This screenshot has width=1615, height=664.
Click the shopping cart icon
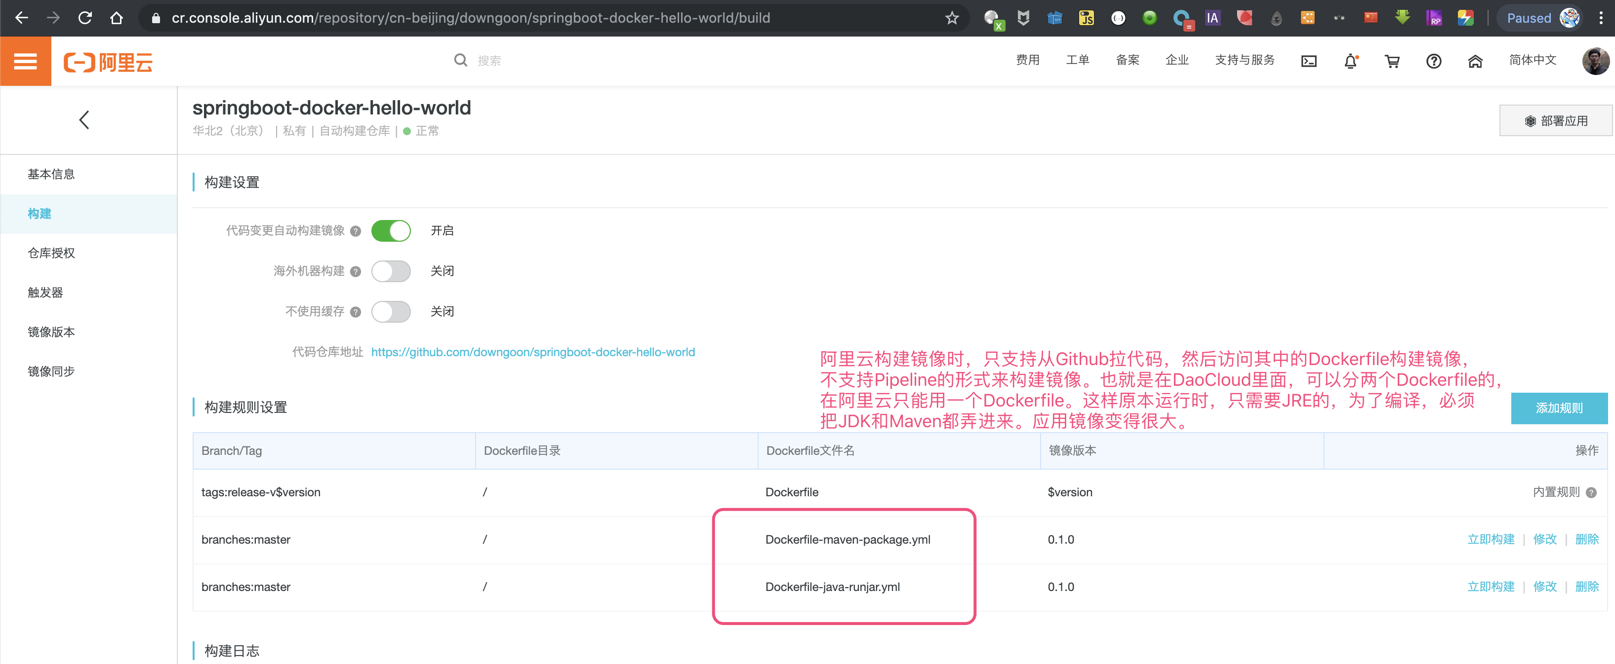coord(1392,61)
